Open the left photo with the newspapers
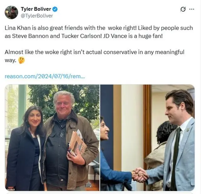 point(52,137)
